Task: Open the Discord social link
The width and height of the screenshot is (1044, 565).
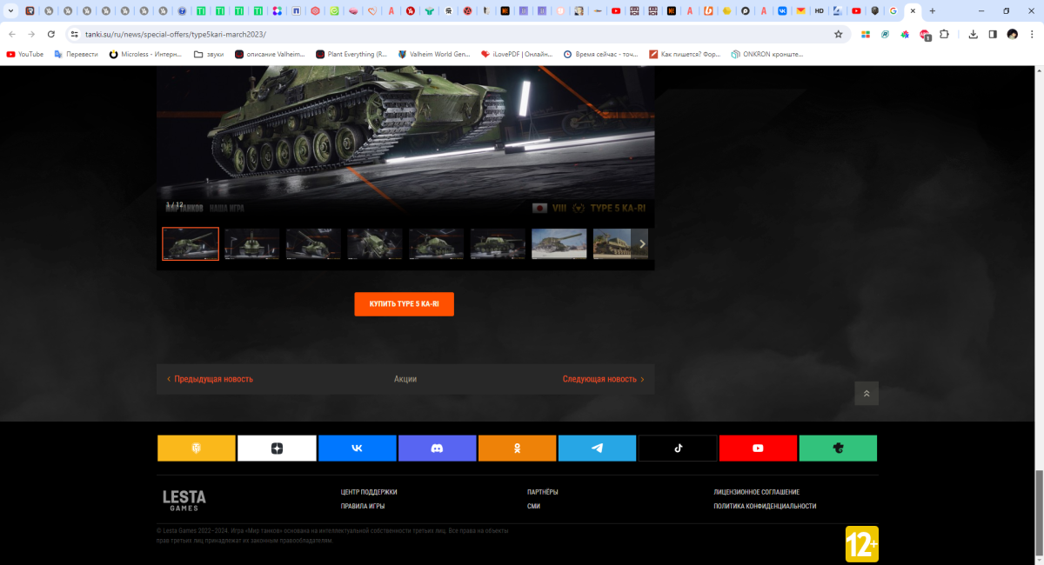Action: coord(437,449)
